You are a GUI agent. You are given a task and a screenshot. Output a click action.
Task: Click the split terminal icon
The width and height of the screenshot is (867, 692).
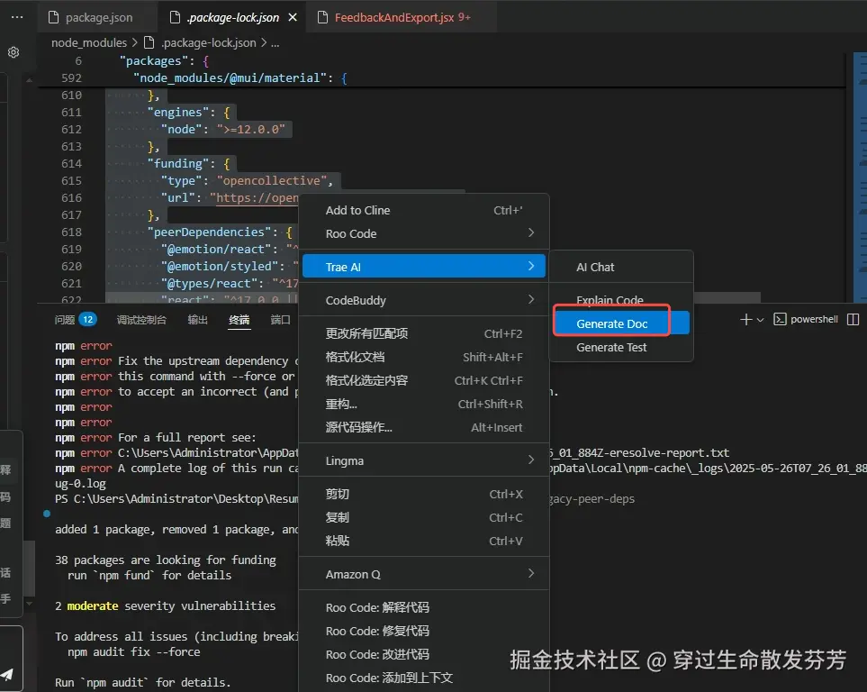point(853,320)
